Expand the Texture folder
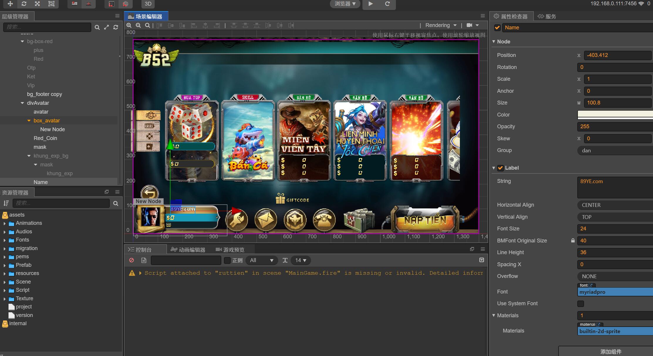 pyautogui.click(x=4, y=299)
